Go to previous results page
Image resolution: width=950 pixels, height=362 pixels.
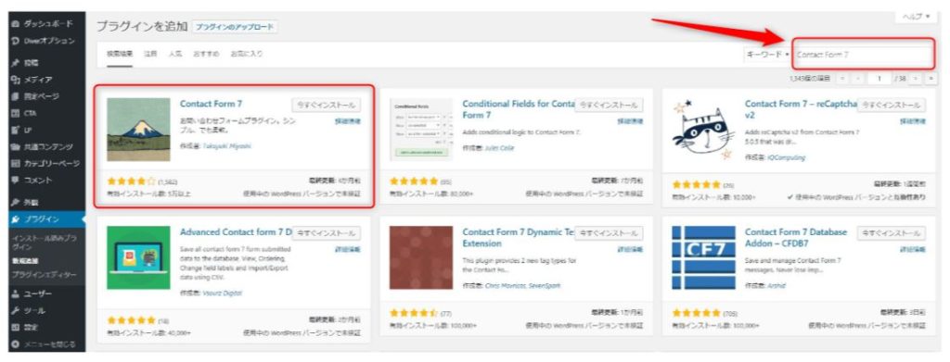[858, 80]
